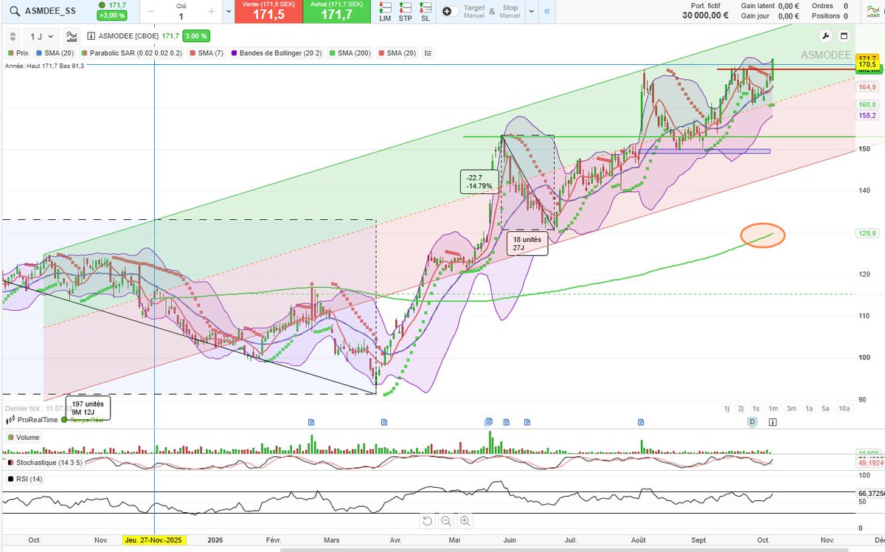885x552 pixels.
Task: Open the indicators list icon after SMA (20)
Action: [428, 52]
